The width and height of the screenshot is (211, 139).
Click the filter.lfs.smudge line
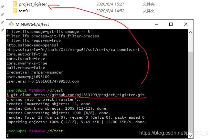click(x=49, y=32)
